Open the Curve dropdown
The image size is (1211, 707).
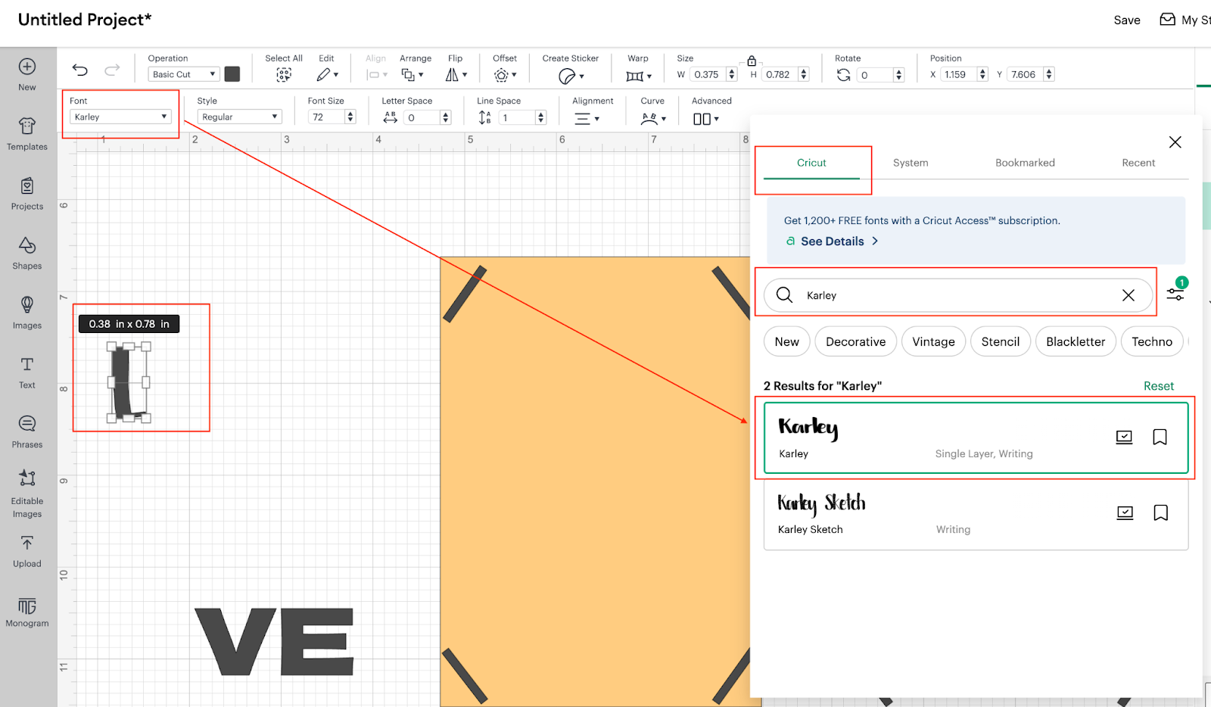click(653, 119)
